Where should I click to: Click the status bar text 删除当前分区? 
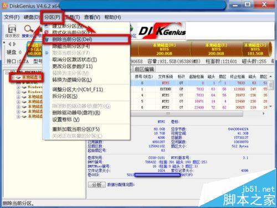pyautogui.click(x=18, y=204)
